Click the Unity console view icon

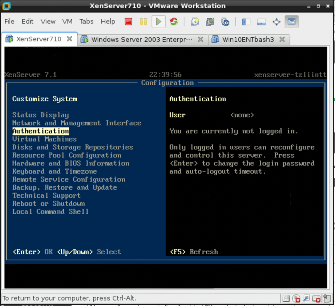(x=291, y=22)
